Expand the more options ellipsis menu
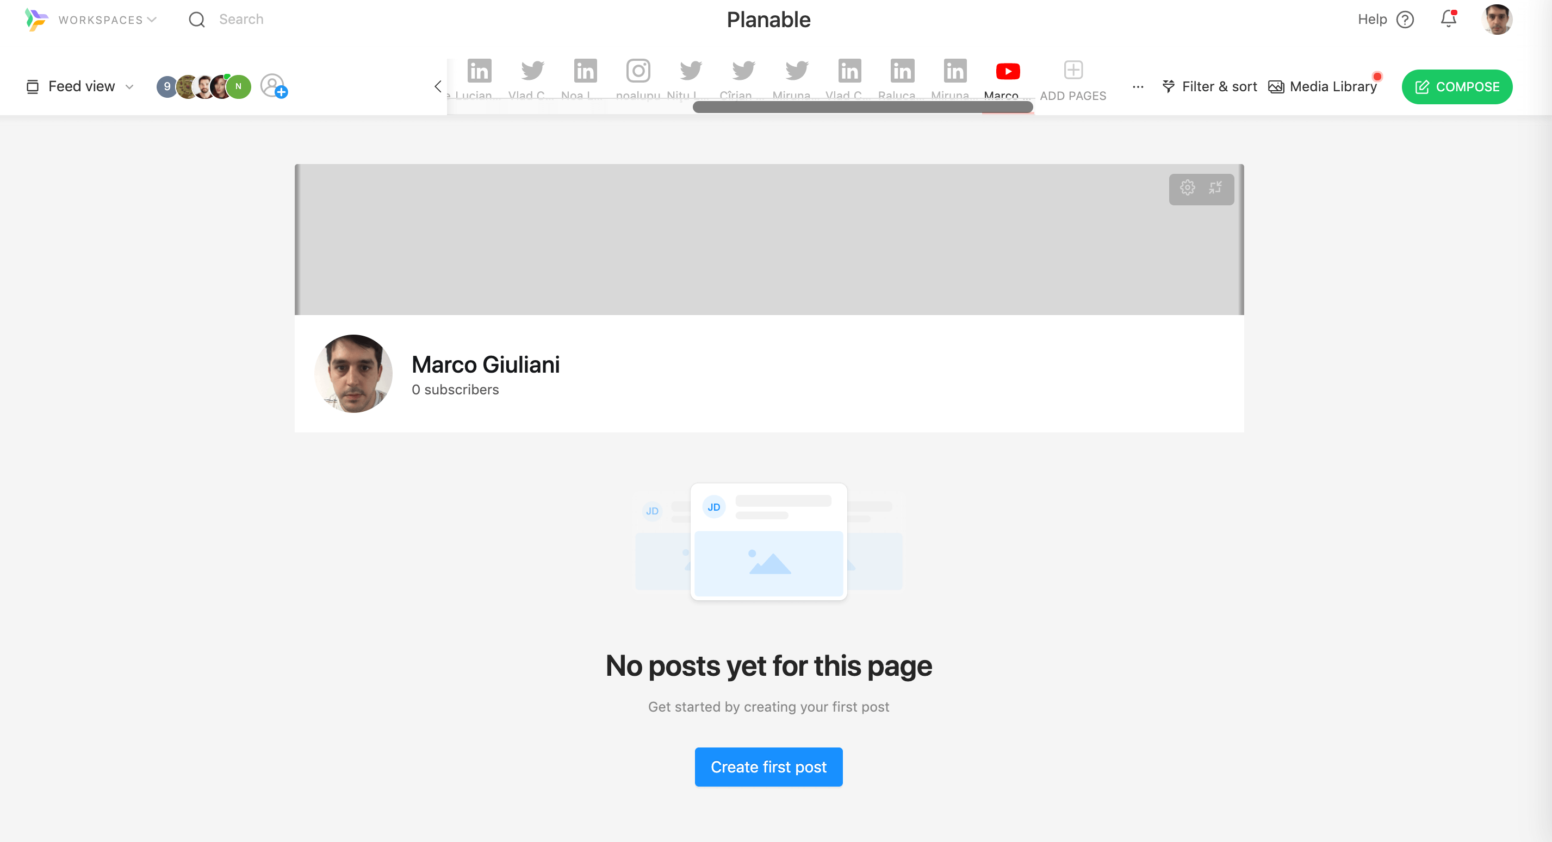 click(1138, 86)
